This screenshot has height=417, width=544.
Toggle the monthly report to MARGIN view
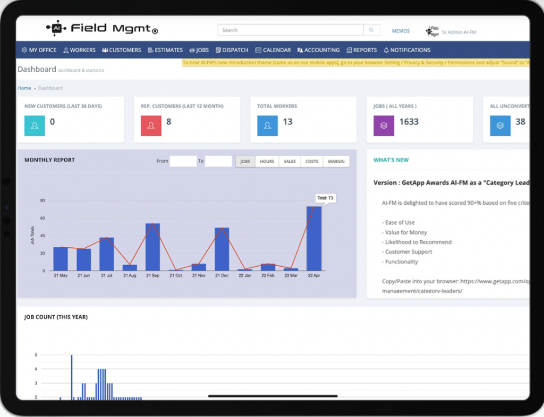(336, 161)
